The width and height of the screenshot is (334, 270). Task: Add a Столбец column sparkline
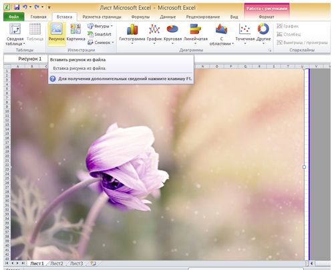click(289, 34)
